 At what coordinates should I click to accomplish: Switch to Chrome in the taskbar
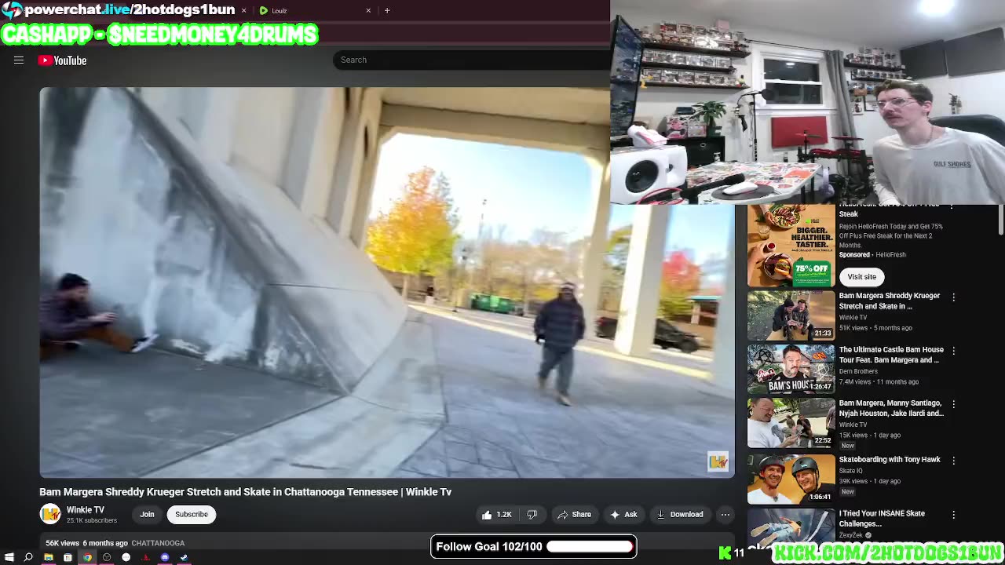[x=87, y=557]
